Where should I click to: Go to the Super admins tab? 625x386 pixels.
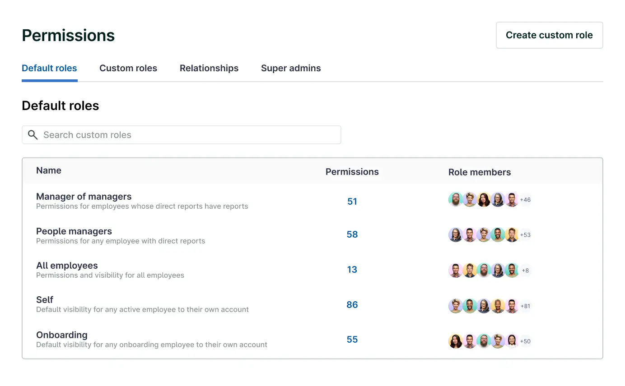(x=291, y=68)
